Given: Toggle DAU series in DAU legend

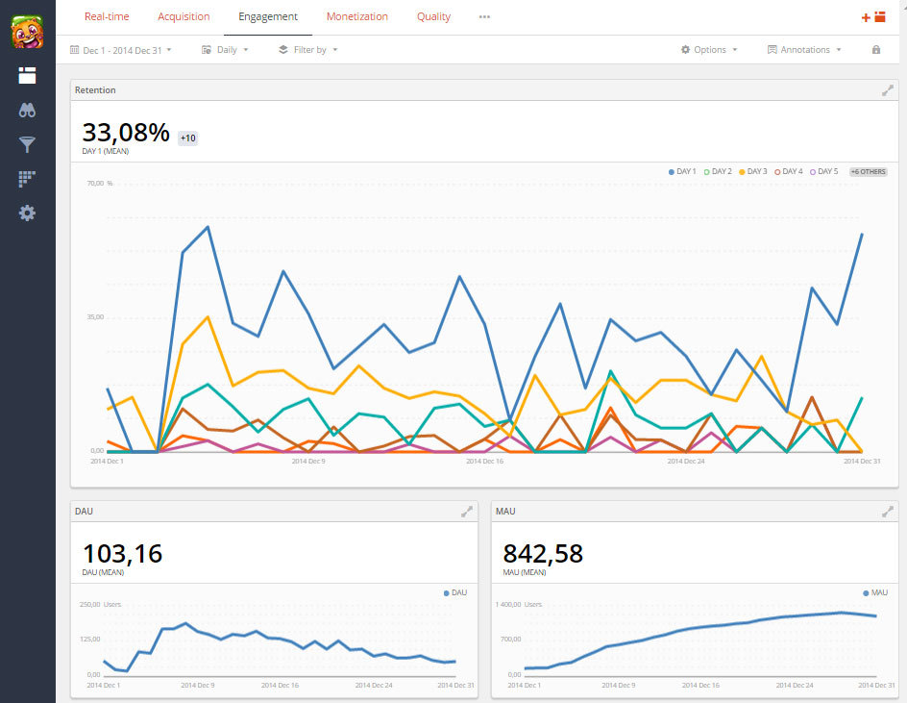Looking at the screenshot, I should (x=455, y=593).
